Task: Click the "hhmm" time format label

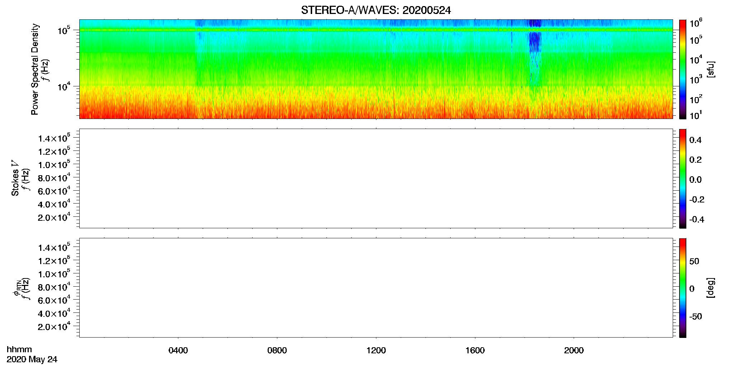Action: tap(19, 350)
